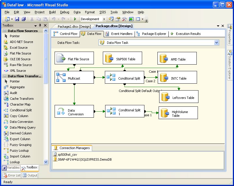Click the toolbox scroll down arrow
Viewport: 234px width, 186px height.
pyautogui.click(x=46, y=162)
